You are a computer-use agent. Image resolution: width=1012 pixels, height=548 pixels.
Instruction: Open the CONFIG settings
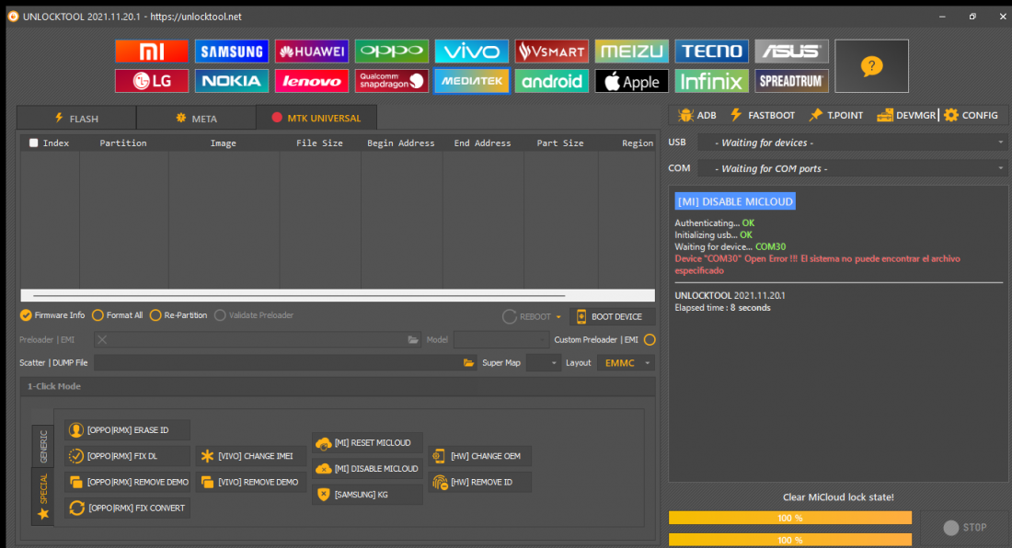tap(971, 116)
